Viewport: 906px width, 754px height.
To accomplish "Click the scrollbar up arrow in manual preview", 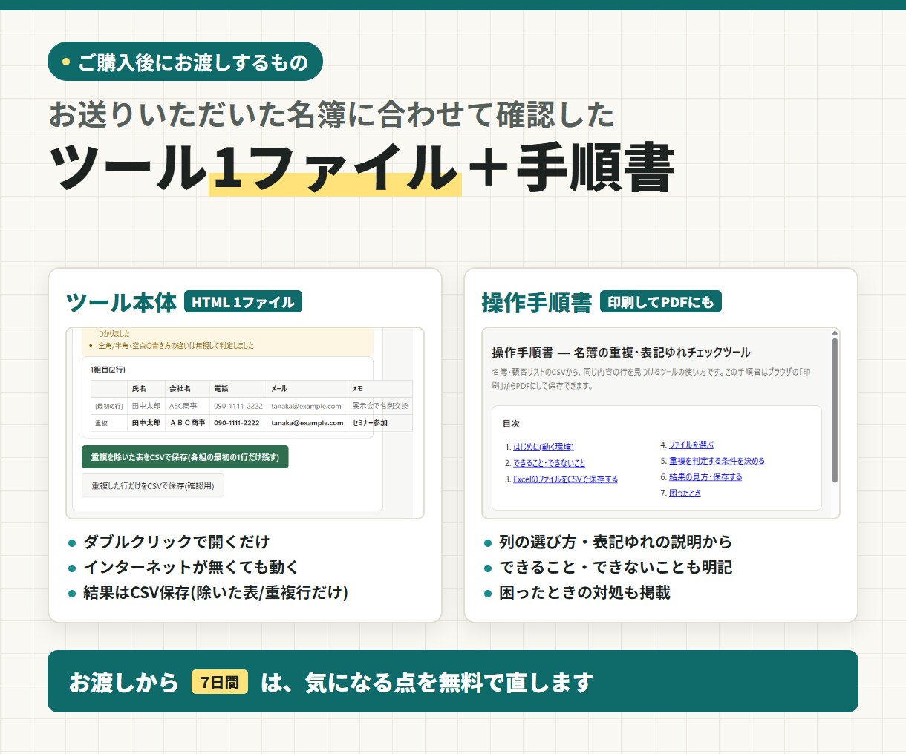I will [835, 333].
